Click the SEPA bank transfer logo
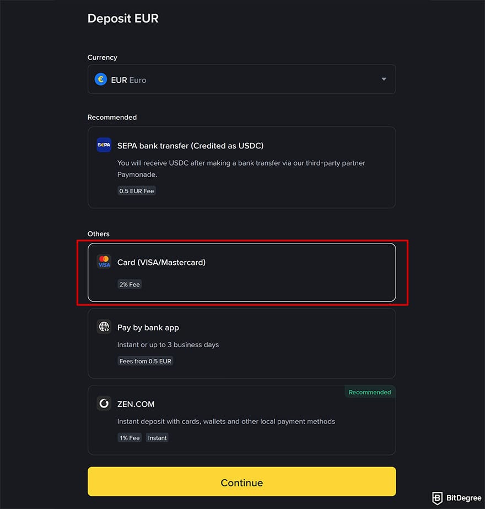The width and height of the screenshot is (485, 509). tap(104, 145)
